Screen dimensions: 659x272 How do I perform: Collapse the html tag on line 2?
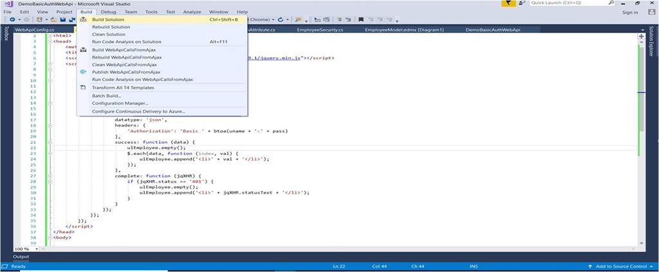pyautogui.click(x=50, y=35)
